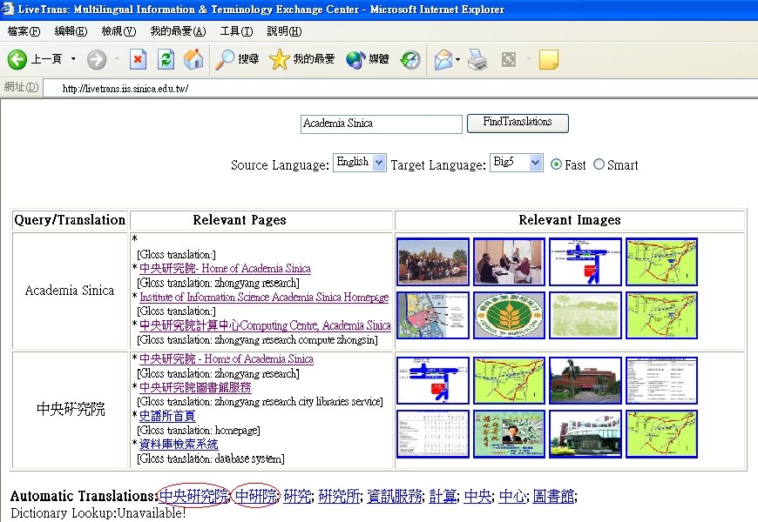Click the "Relevant Images" column header
This screenshot has height=522, width=758.
(x=570, y=220)
